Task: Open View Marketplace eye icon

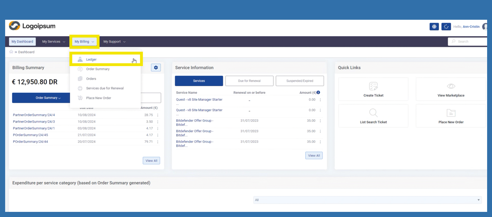Action: (x=451, y=86)
